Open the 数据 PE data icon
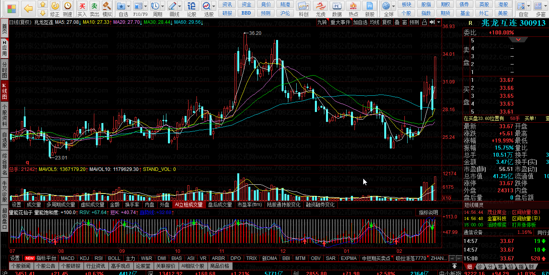 point(337,9)
